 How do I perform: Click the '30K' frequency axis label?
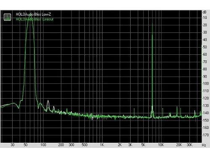189,145
